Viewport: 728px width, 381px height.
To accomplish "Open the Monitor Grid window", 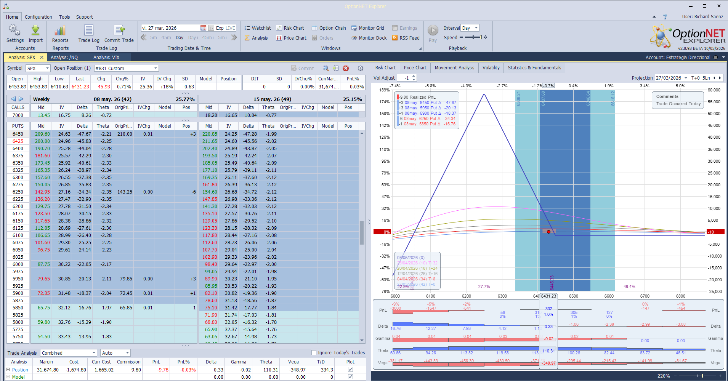I will 367,27.
